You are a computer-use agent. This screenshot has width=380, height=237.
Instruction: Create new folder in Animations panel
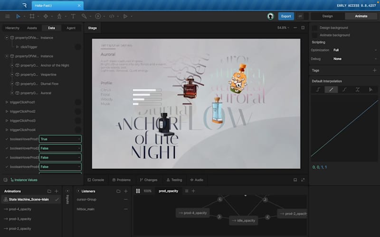[49, 191]
